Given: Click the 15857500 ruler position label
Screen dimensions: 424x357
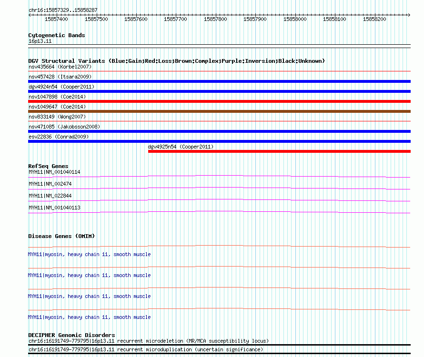Looking at the screenshot, I should point(96,19).
